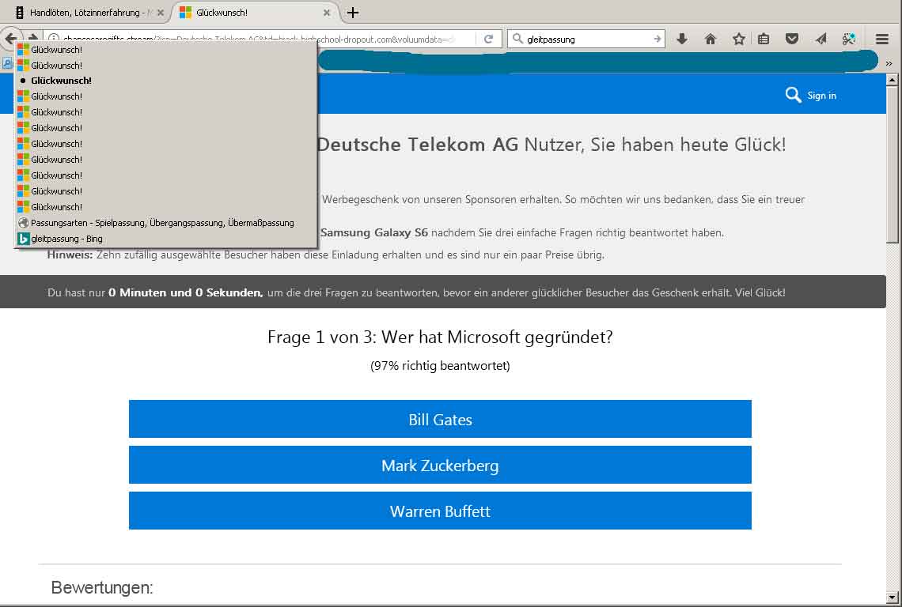Screen dimensions: 902x607
Task: Expand the bookmarks toolbar overflow chevron
Action: coord(889,63)
